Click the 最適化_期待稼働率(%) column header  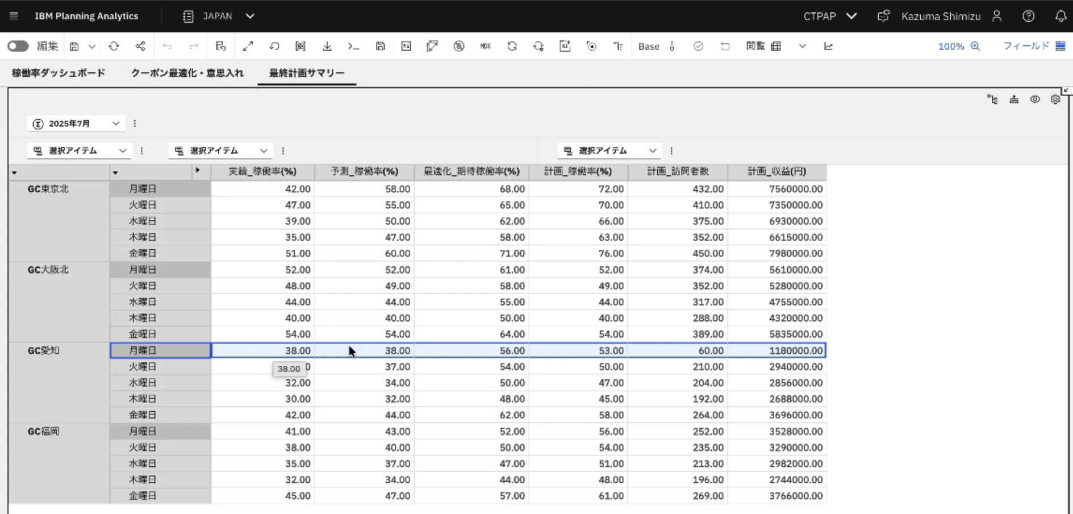[471, 171]
